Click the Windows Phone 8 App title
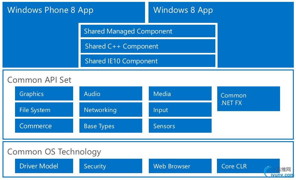Image resolution: width=296 pixels, height=180 pixels. 50,10
